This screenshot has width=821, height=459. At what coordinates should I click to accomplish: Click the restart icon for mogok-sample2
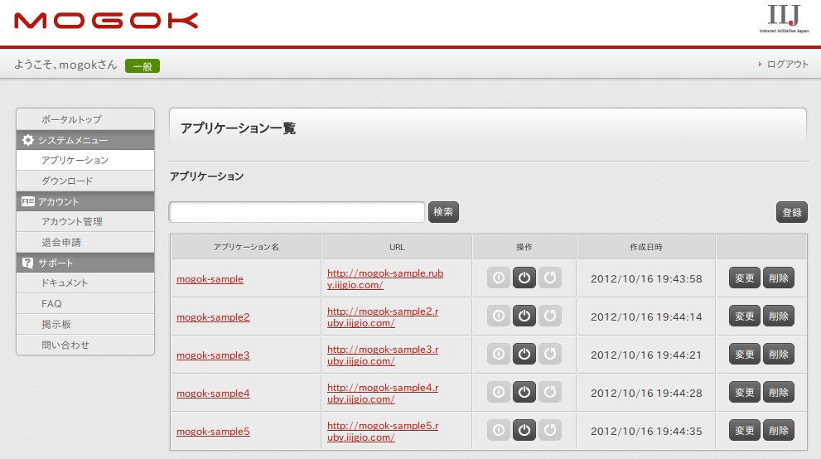coord(550,316)
